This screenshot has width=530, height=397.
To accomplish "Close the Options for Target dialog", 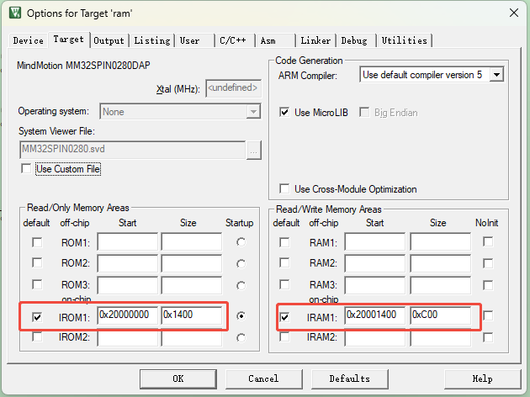I will click(511, 13).
